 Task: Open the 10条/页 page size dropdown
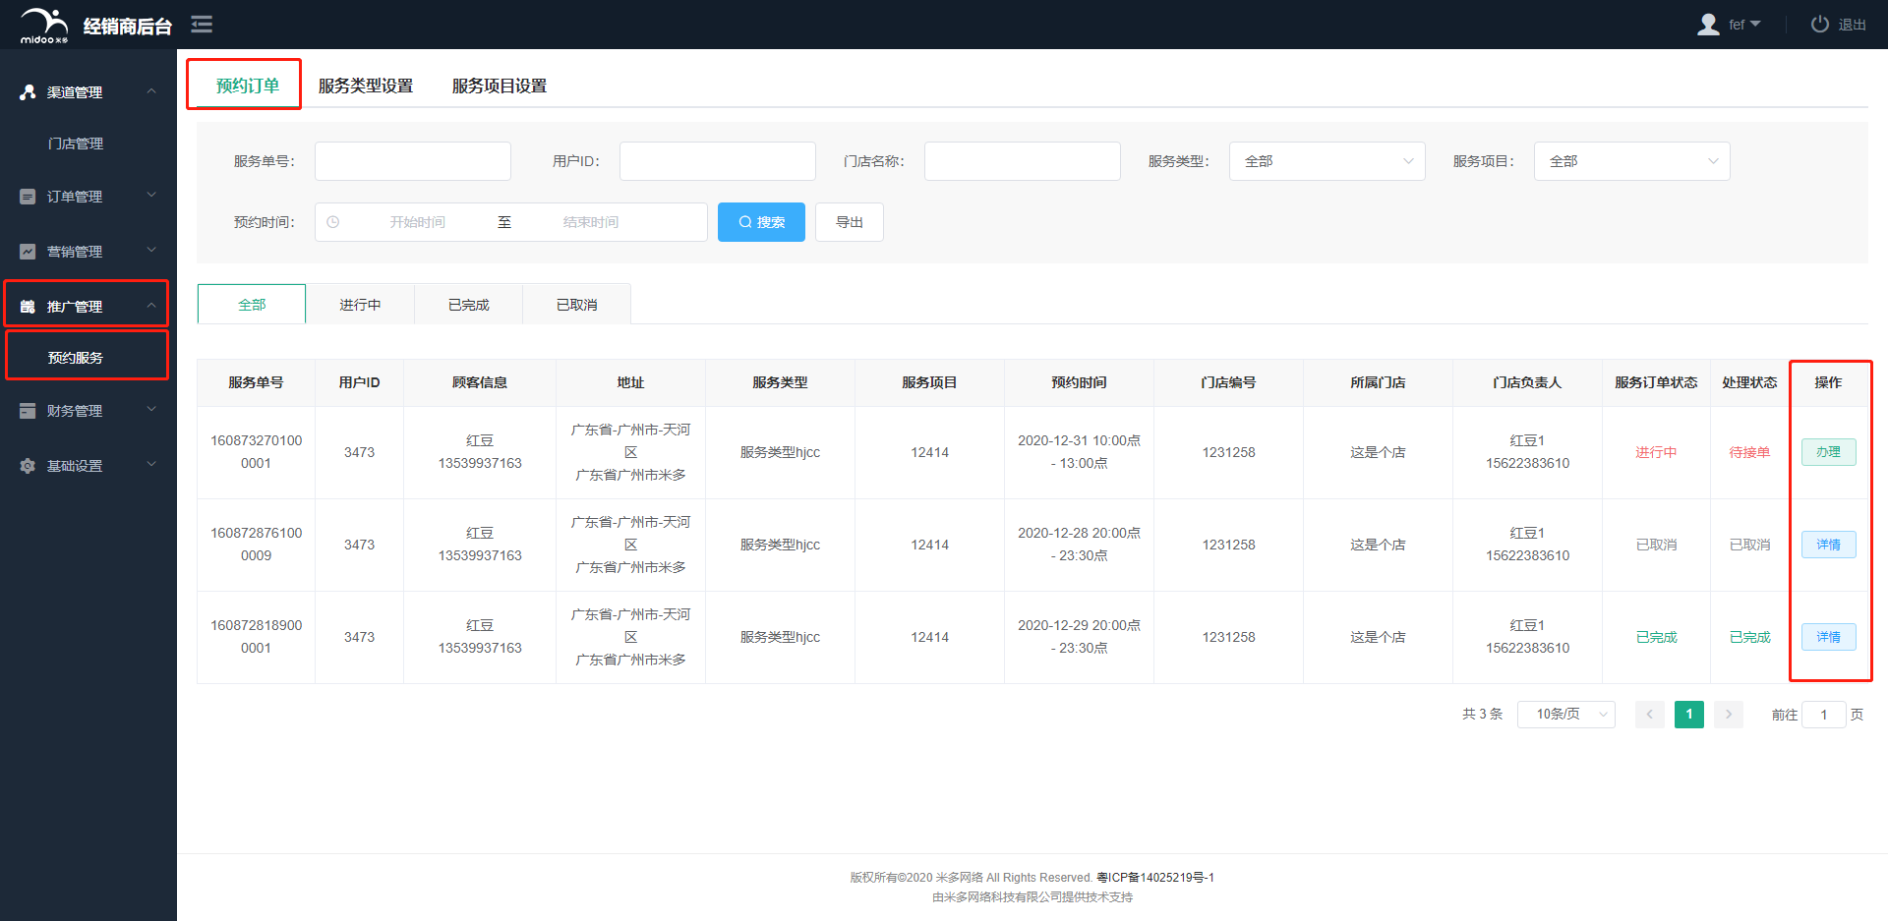coord(1565,715)
